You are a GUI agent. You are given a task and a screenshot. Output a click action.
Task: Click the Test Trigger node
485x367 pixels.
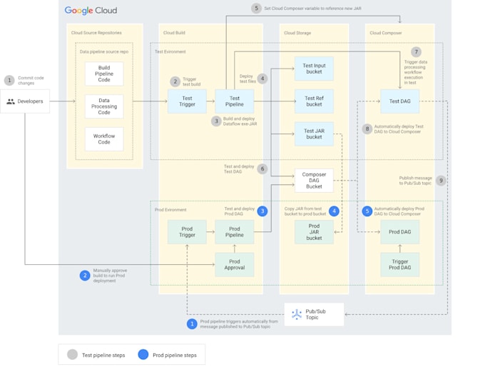pyautogui.click(x=187, y=101)
